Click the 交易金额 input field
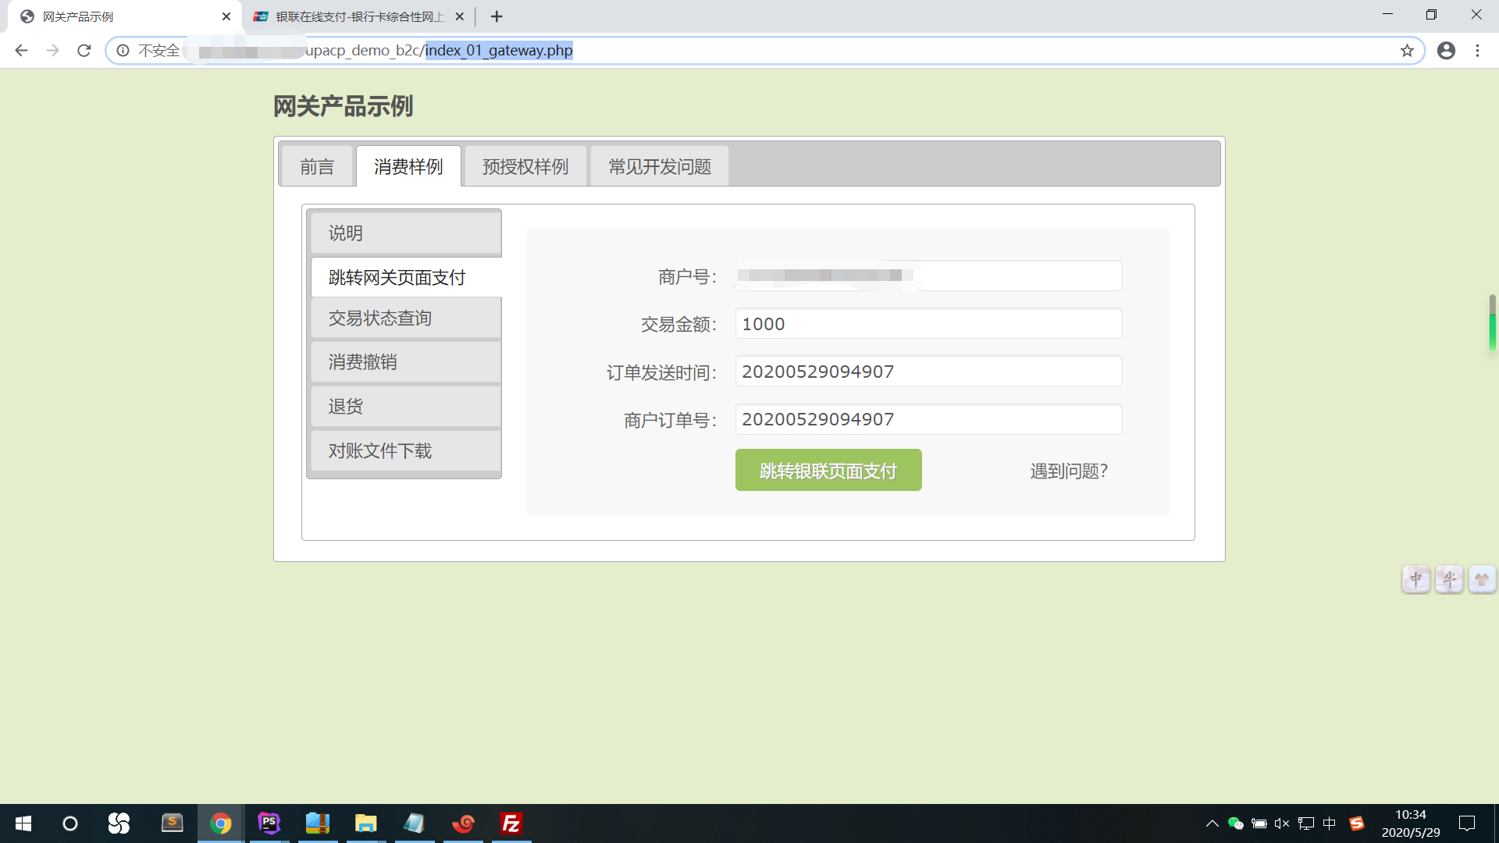The height and width of the screenshot is (843, 1499). 928,324
